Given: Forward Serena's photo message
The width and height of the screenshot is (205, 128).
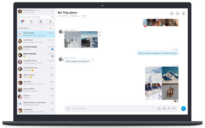Looking at the screenshot, I should pos(100,35).
